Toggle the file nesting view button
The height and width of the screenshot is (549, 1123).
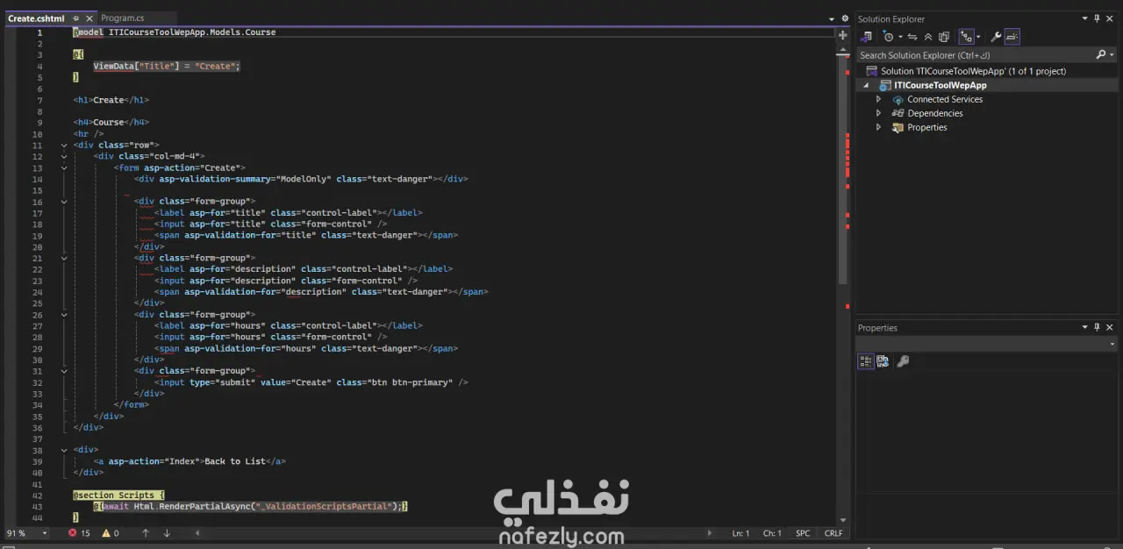click(x=965, y=37)
